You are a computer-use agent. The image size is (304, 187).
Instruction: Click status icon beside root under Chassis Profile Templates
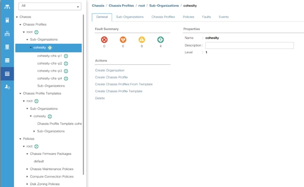(36, 101)
